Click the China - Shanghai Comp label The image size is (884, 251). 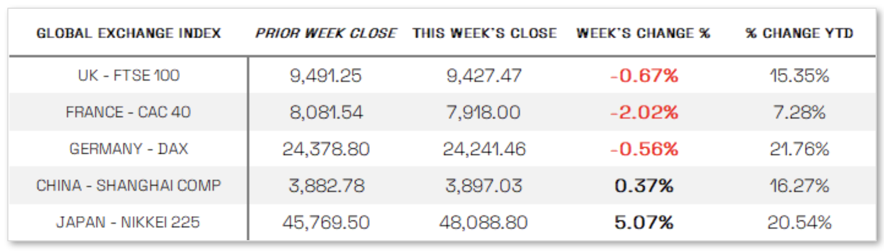point(128,185)
